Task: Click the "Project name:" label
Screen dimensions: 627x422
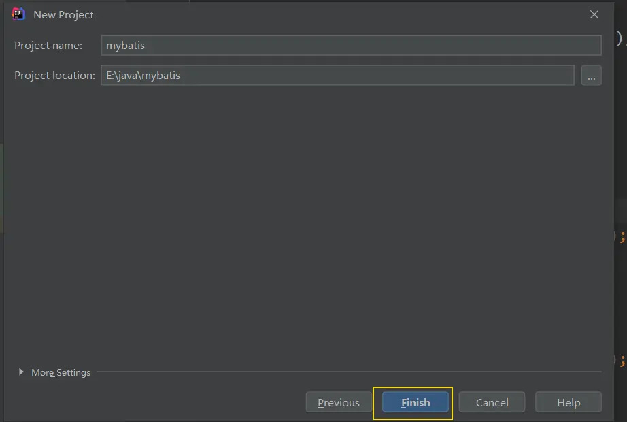Action: [x=48, y=46]
